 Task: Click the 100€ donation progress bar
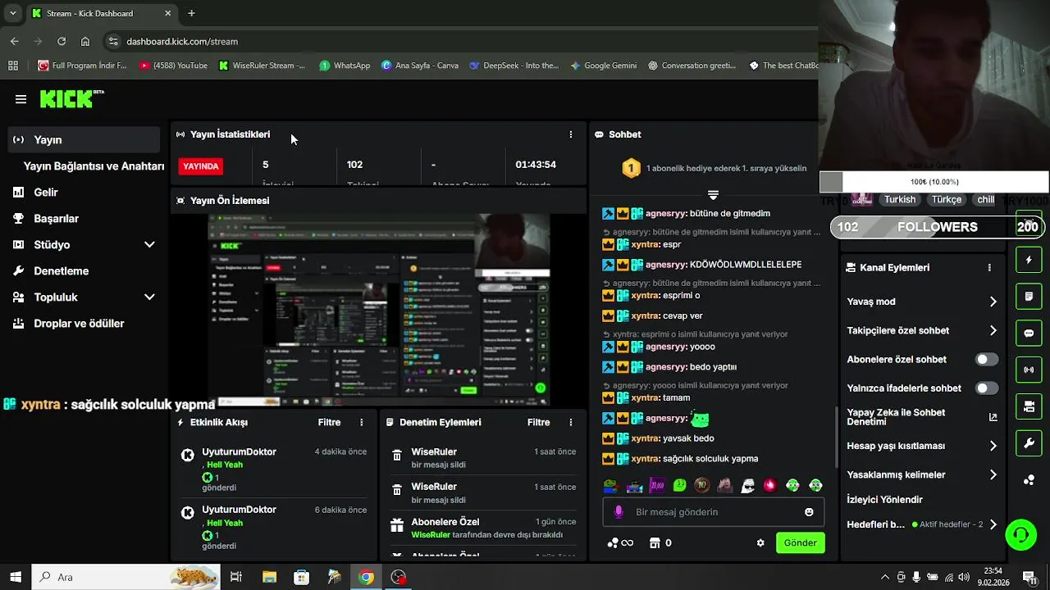tap(934, 182)
